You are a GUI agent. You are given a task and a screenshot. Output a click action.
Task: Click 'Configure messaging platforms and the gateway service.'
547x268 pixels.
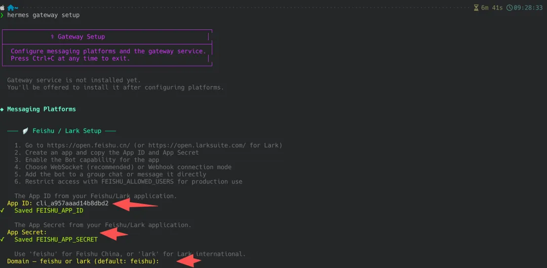point(108,51)
